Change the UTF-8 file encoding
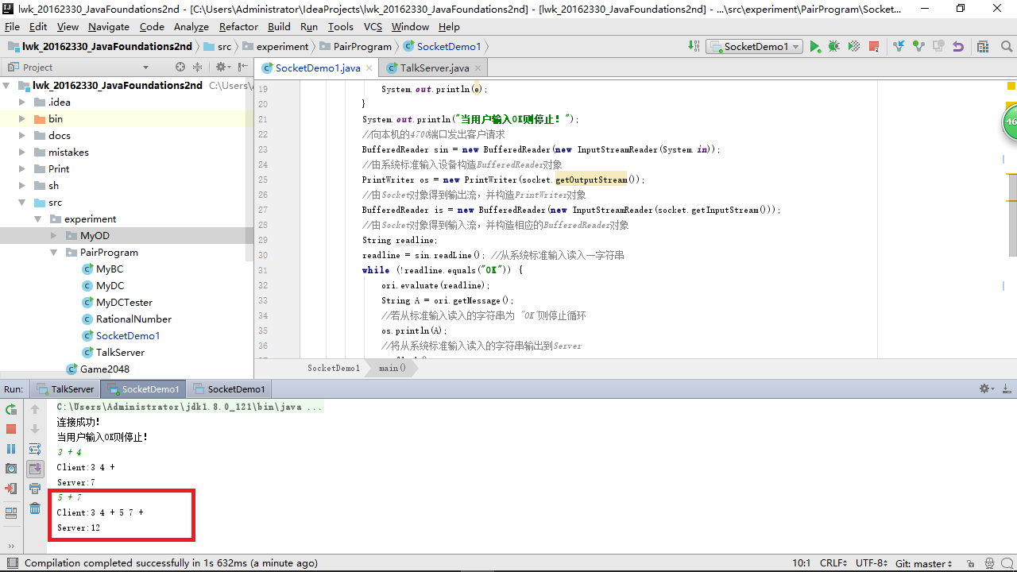1017x572 pixels. [x=871, y=563]
